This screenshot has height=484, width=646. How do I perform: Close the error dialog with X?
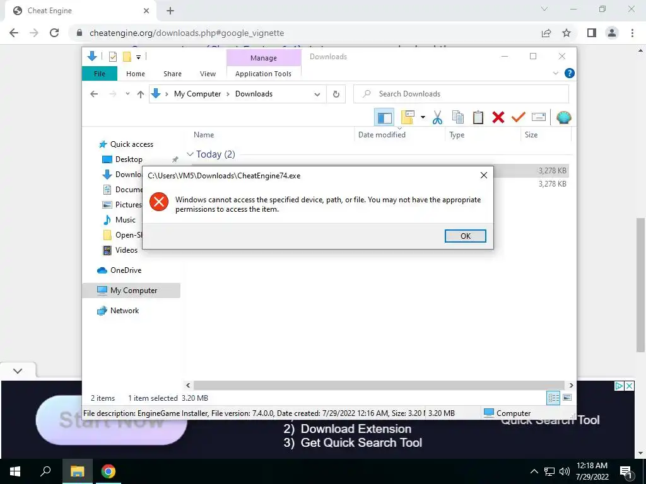[x=484, y=175]
